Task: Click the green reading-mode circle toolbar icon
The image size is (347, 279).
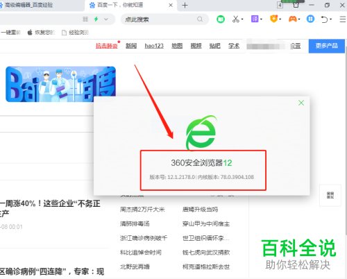Action: (221, 19)
